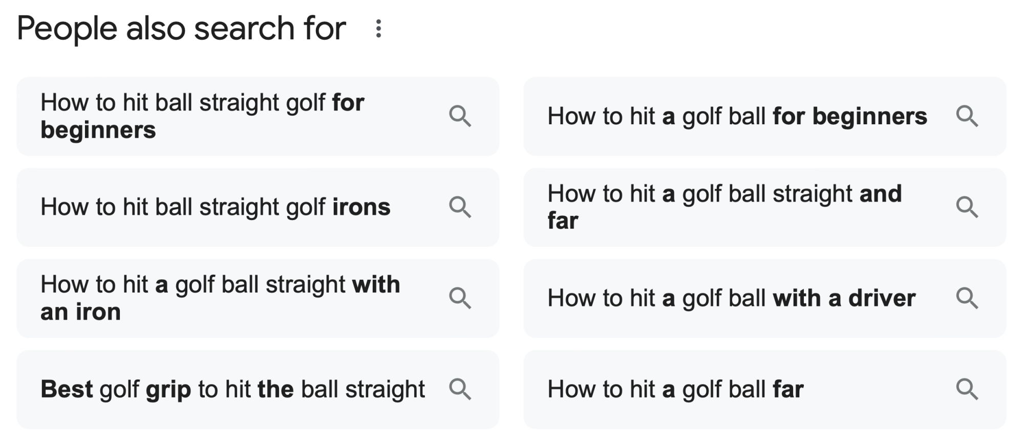Open 'How to hit a golf ball for beginners'
Viewport: 1024px width, 445px height.
point(764,116)
